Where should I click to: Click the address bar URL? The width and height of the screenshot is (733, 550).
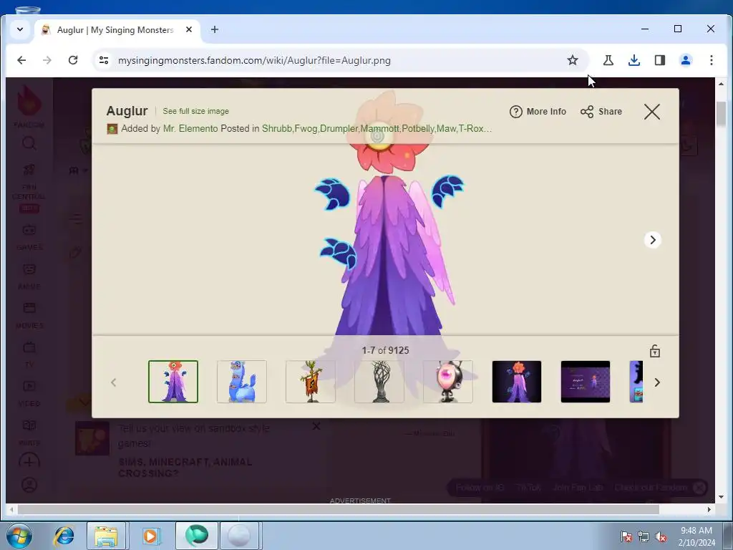254,60
